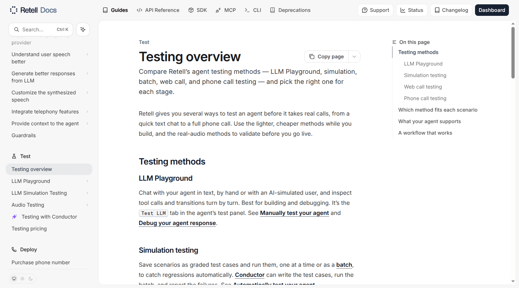Jump to Testing methods section
Viewport: 519px width, 288px height.
(418, 52)
